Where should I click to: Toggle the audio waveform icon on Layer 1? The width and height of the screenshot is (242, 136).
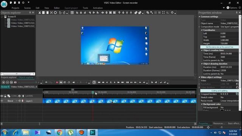click(20, 101)
